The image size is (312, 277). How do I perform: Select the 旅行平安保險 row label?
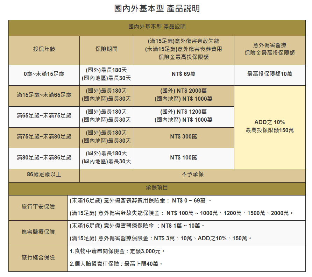click(x=38, y=207)
